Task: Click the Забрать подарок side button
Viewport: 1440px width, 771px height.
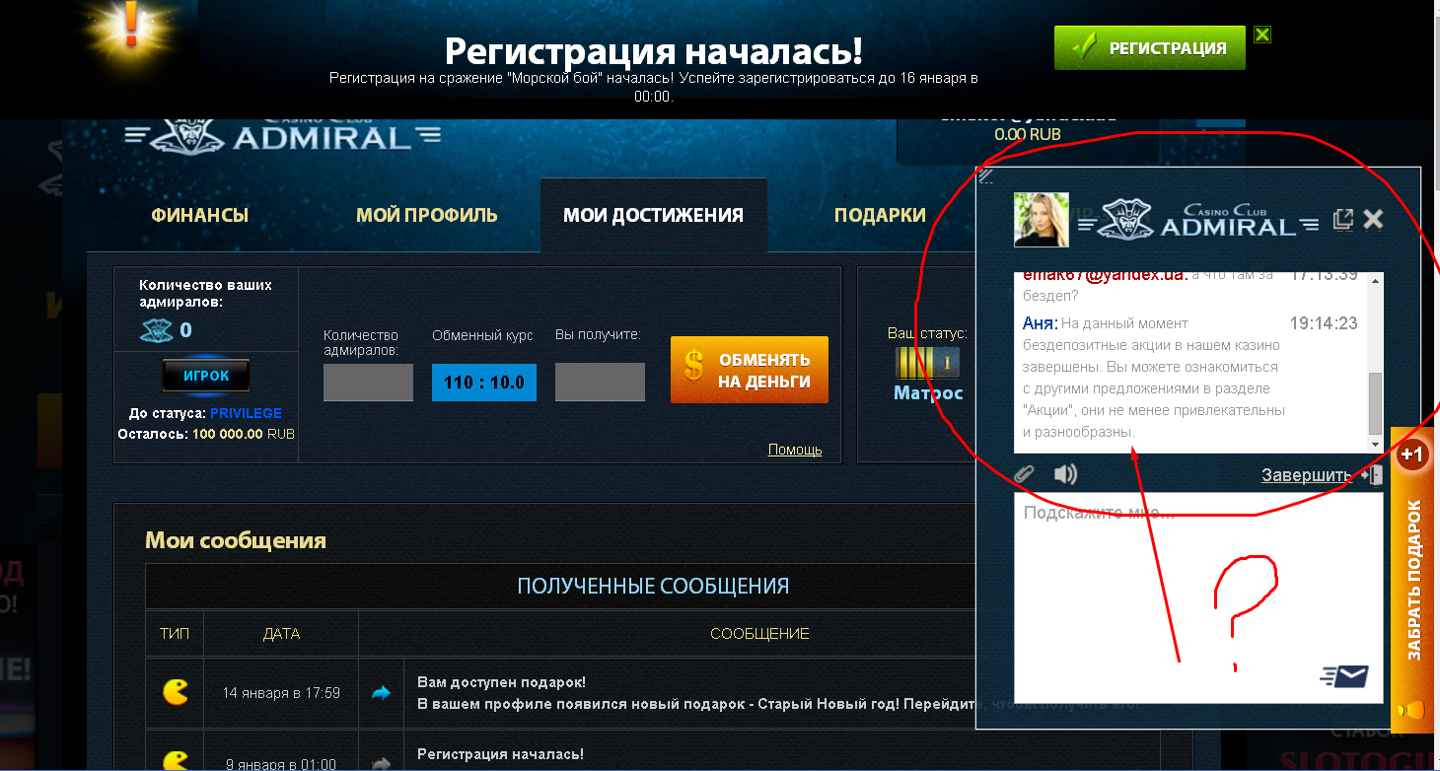Action: click(1414, 580)
